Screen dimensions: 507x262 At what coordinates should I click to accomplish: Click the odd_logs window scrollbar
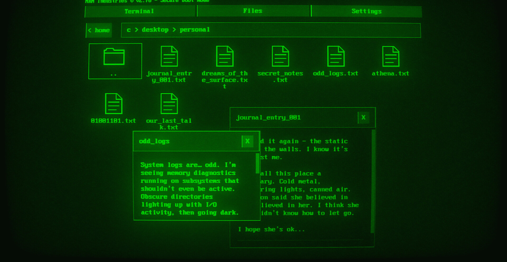tap(257, 163)
